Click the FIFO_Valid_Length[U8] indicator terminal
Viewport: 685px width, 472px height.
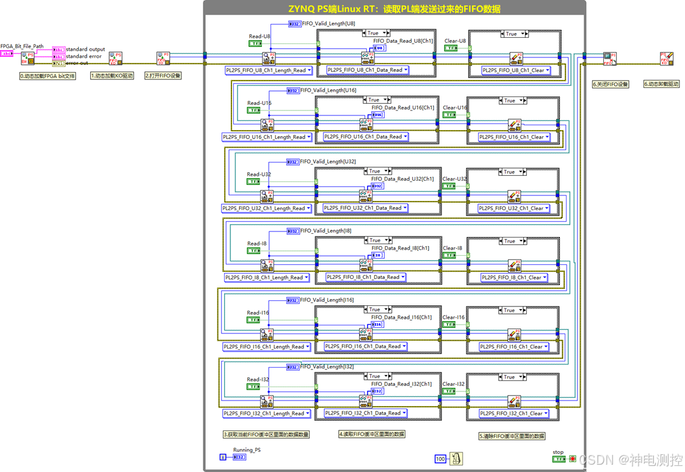[295, 24]
